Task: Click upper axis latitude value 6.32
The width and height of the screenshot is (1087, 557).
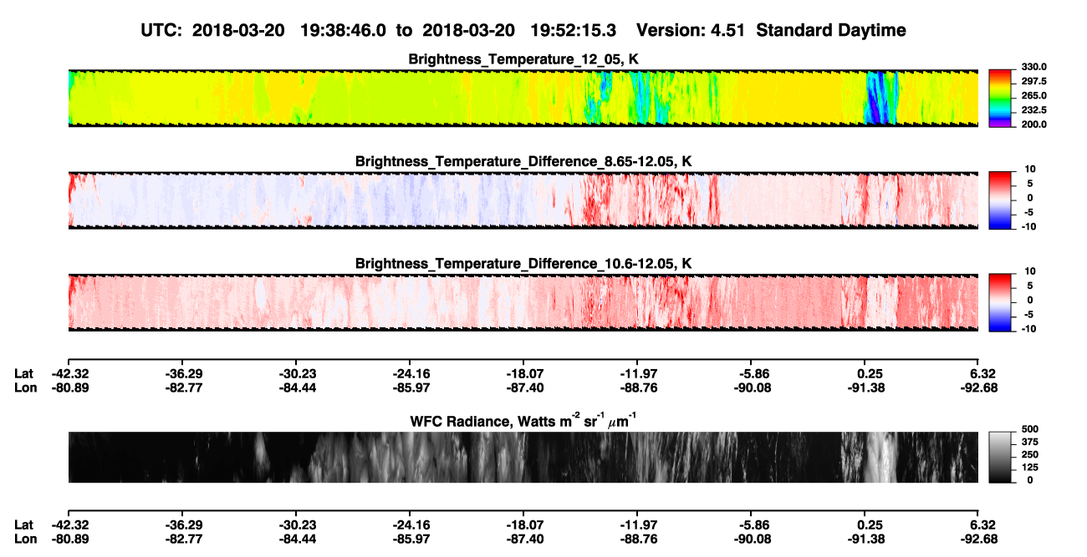Action: (x=983, y=373)
